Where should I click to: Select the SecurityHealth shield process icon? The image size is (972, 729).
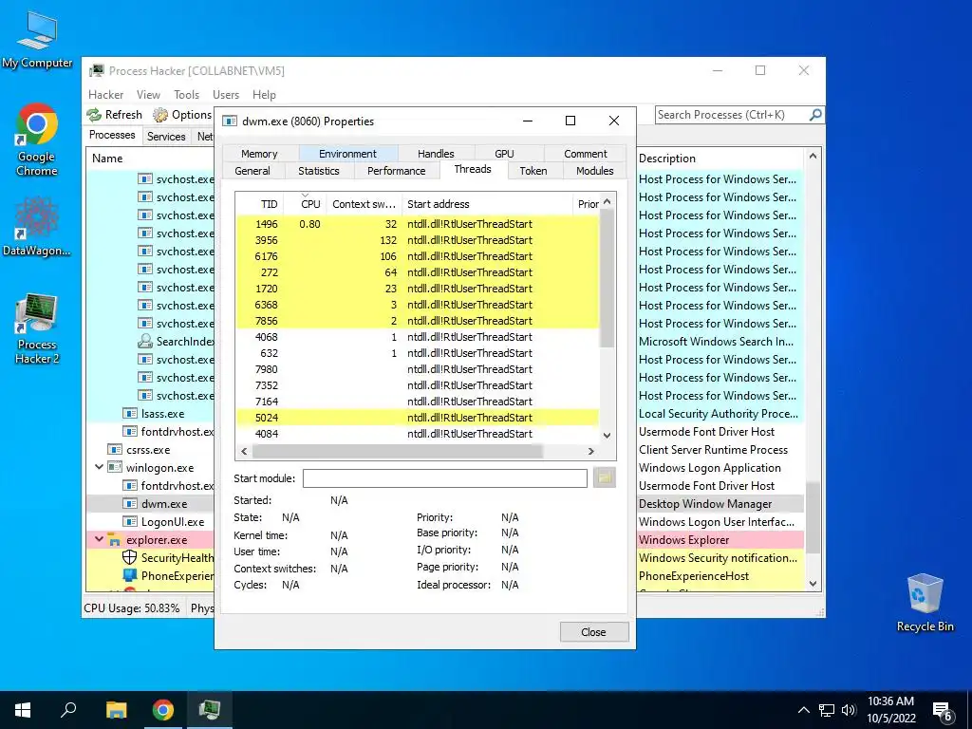(x=129, y=557)
